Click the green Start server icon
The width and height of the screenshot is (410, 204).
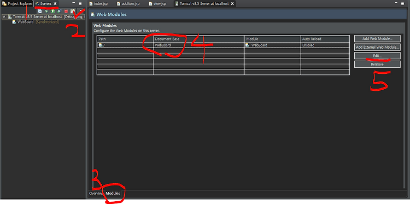52,11
